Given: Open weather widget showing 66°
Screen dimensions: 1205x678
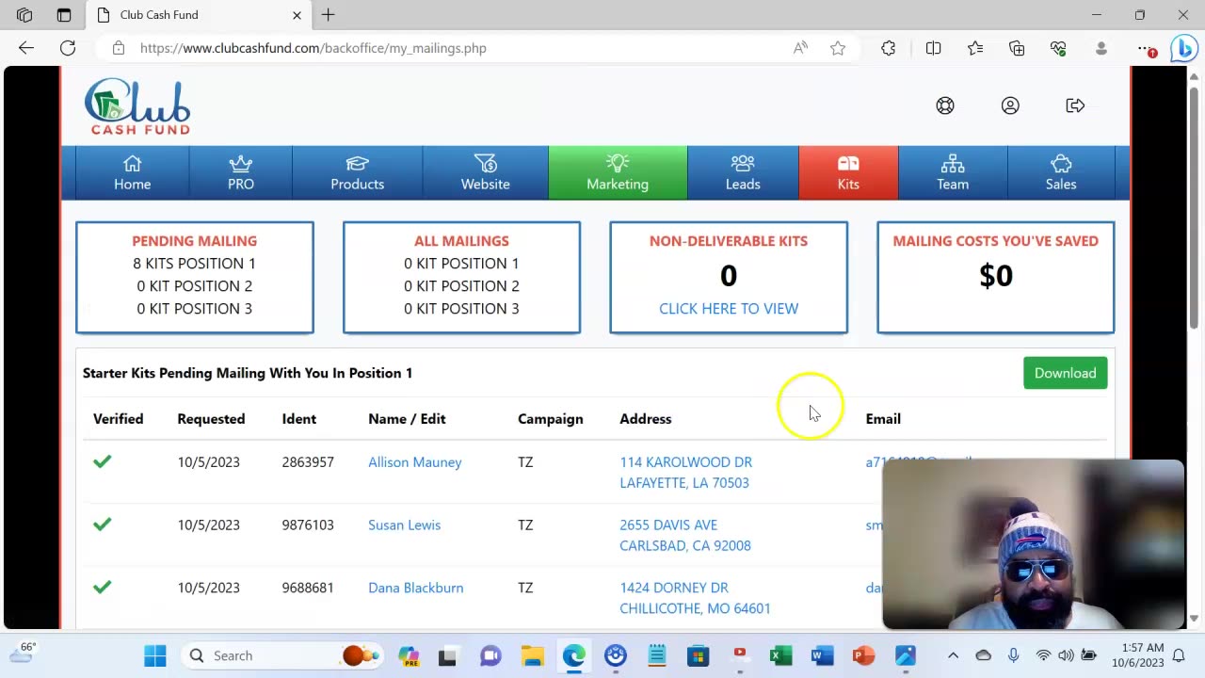Looking at the screenshot, I should click(x=22, y=652).
